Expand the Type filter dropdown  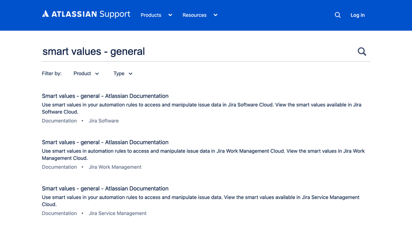pyautogui.click(x=123, y=74)
